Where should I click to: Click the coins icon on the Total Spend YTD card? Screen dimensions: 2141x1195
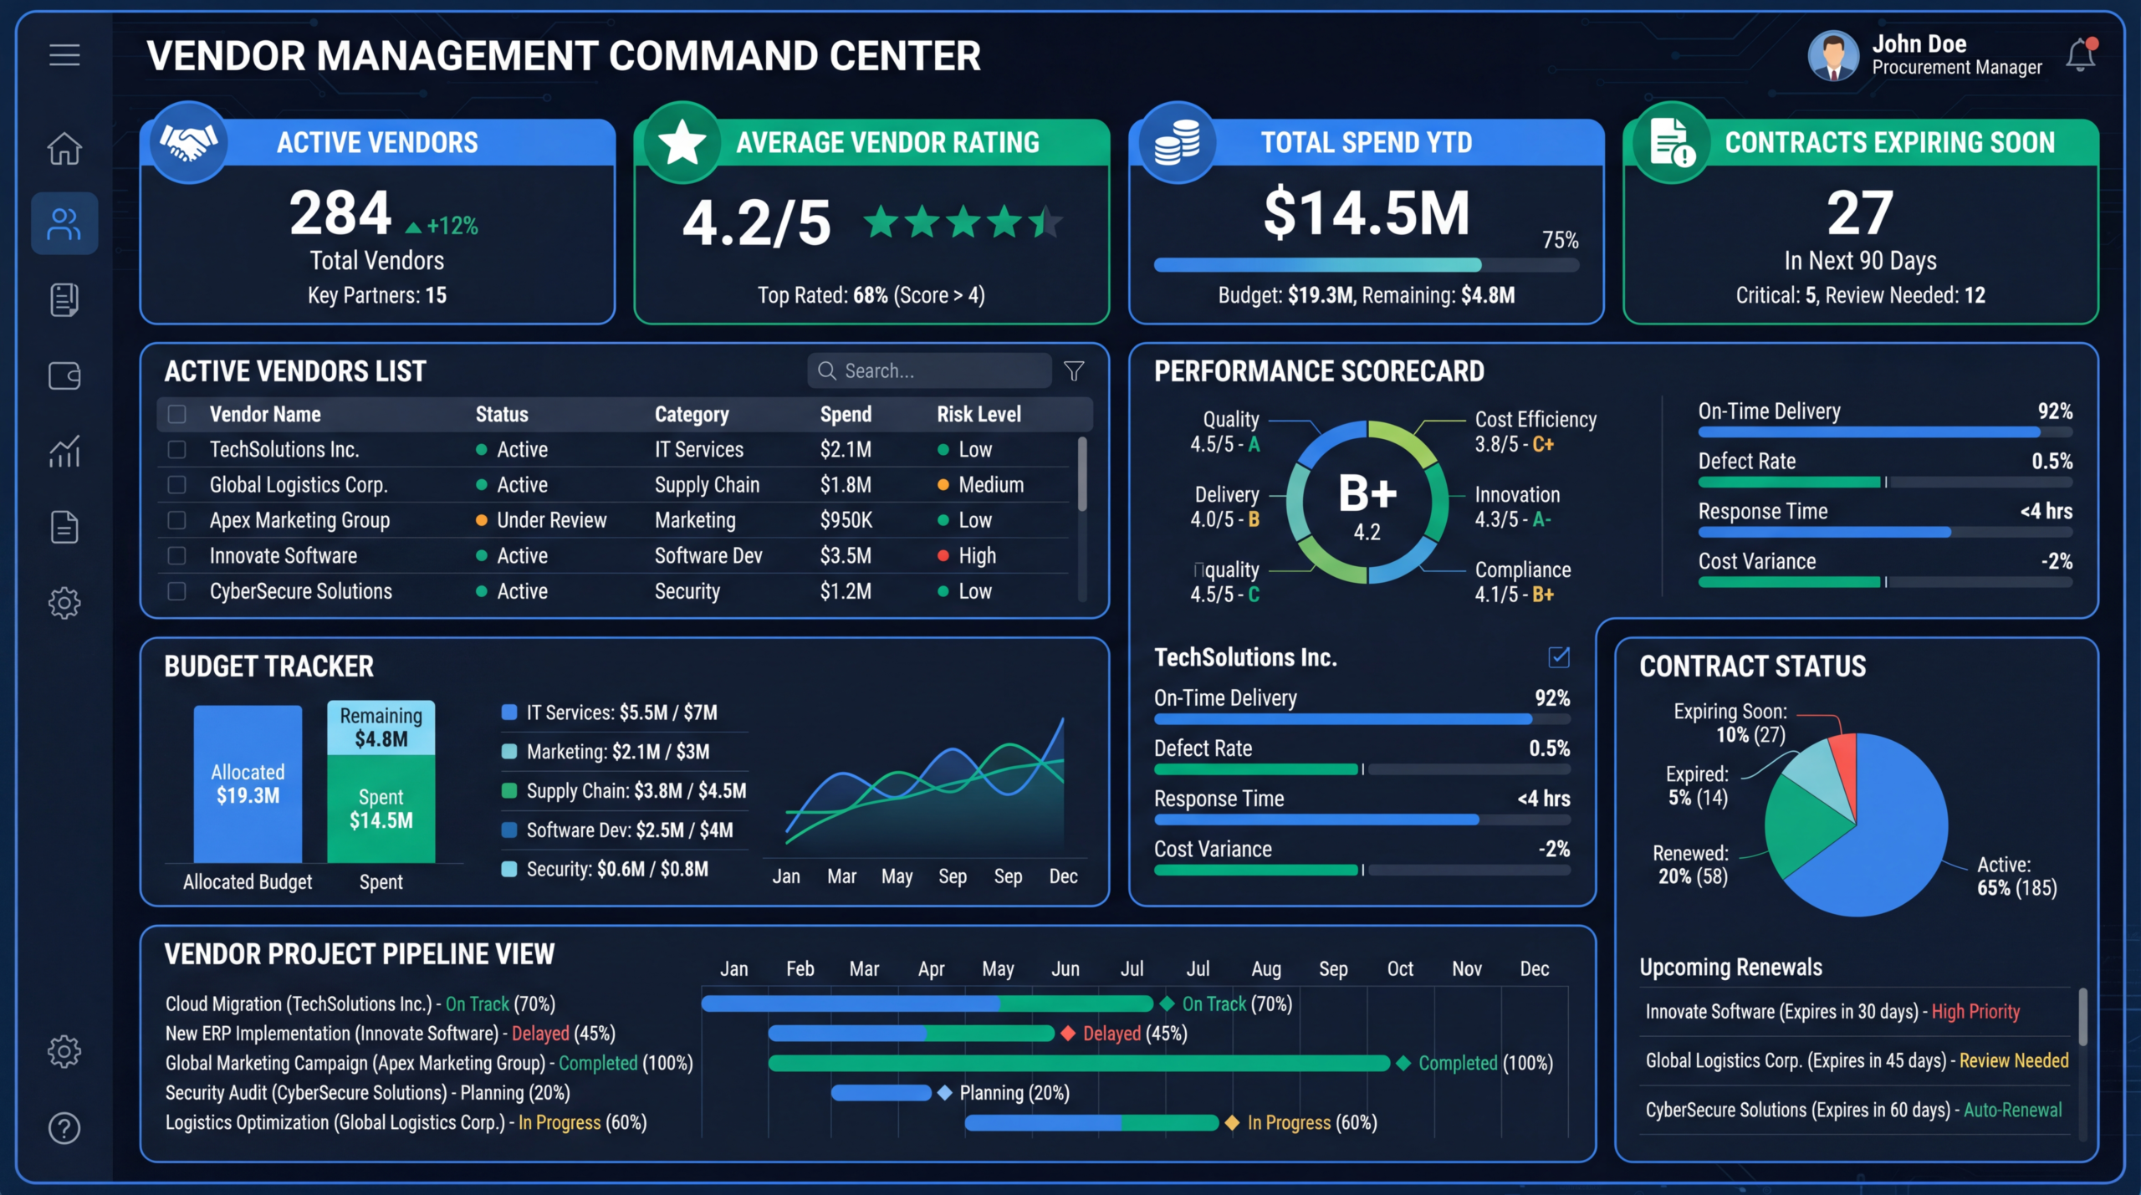[x=1178, y=142]
